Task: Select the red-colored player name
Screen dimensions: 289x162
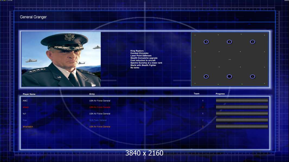Action: pyautogui.click(x=26, y=107)
